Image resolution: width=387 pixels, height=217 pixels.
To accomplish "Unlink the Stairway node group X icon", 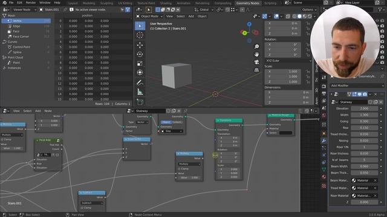I will 179,111.
